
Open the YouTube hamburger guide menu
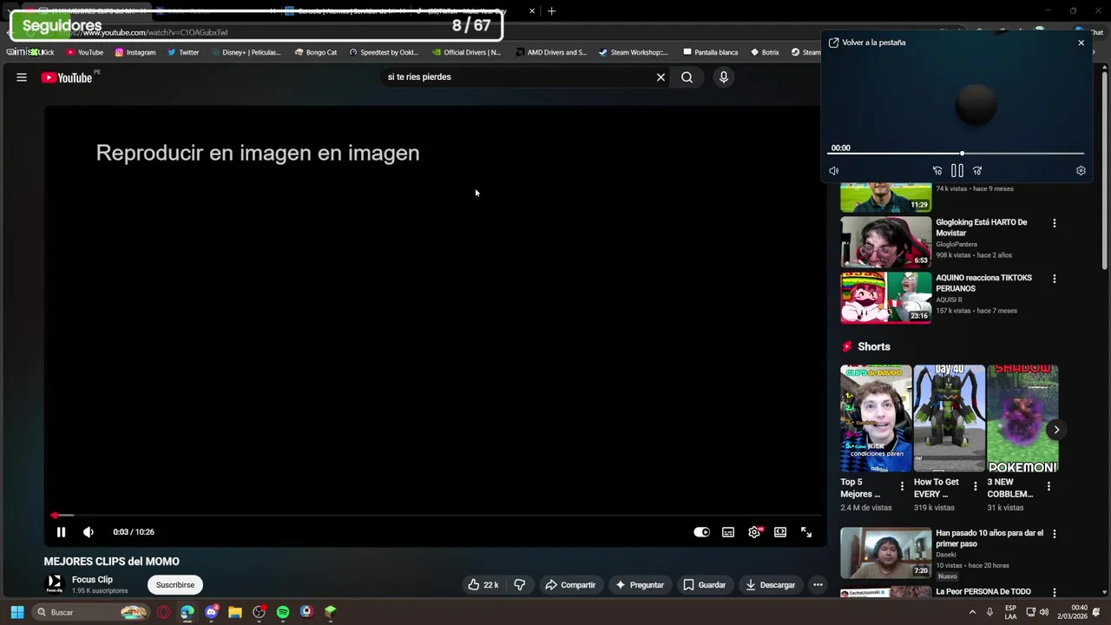22,77
